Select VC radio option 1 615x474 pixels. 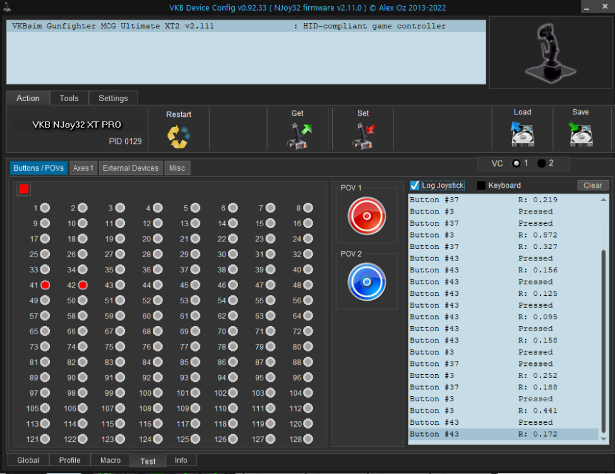coord(516,164)
